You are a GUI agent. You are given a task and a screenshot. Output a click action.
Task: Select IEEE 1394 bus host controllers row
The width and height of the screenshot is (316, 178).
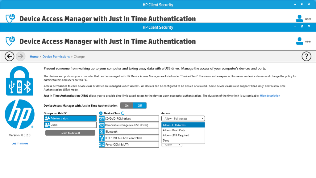tap(129, 138)
